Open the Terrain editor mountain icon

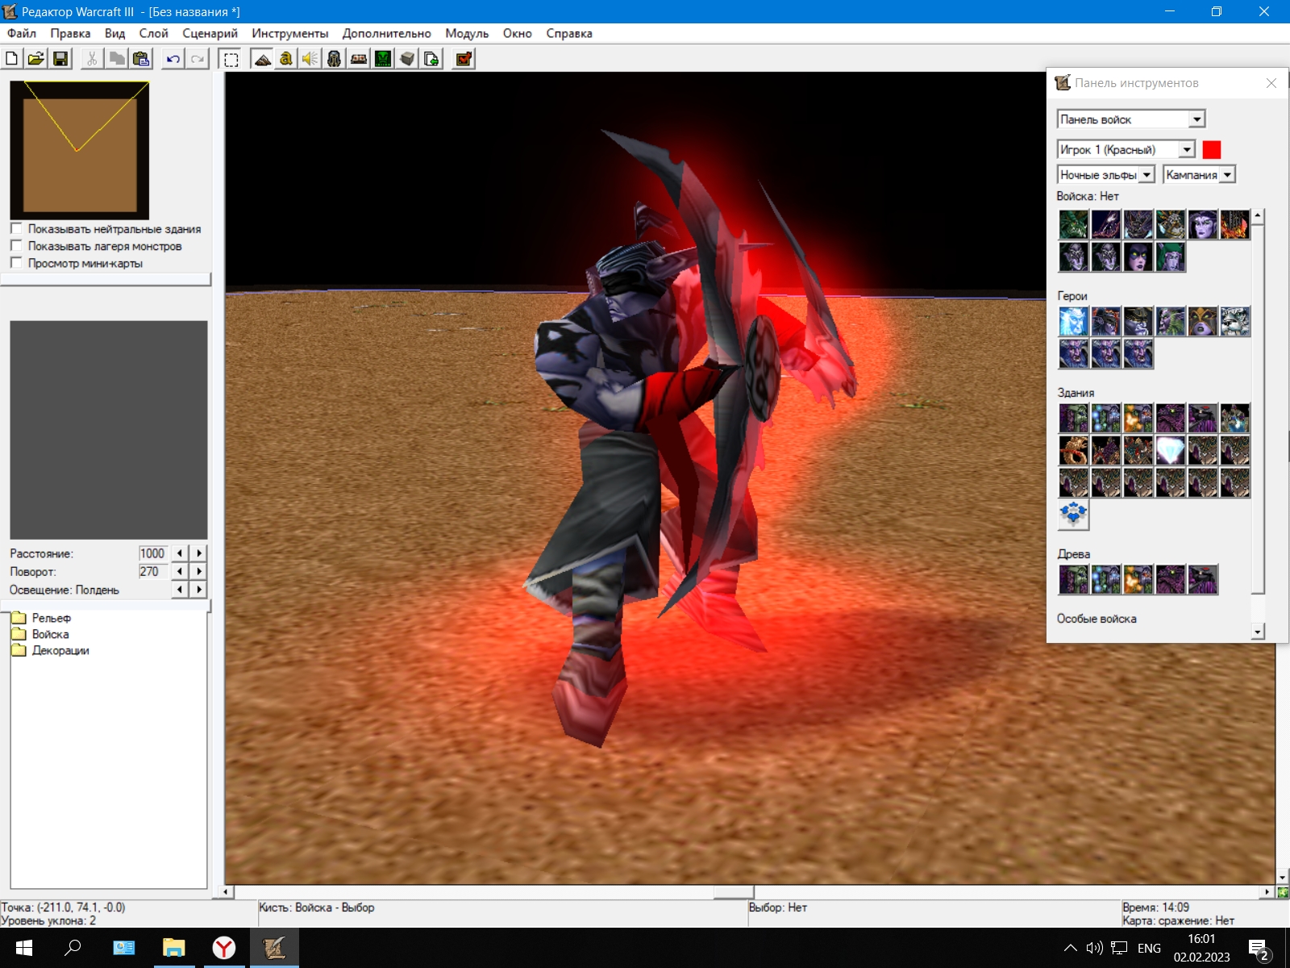coord(262,59)
